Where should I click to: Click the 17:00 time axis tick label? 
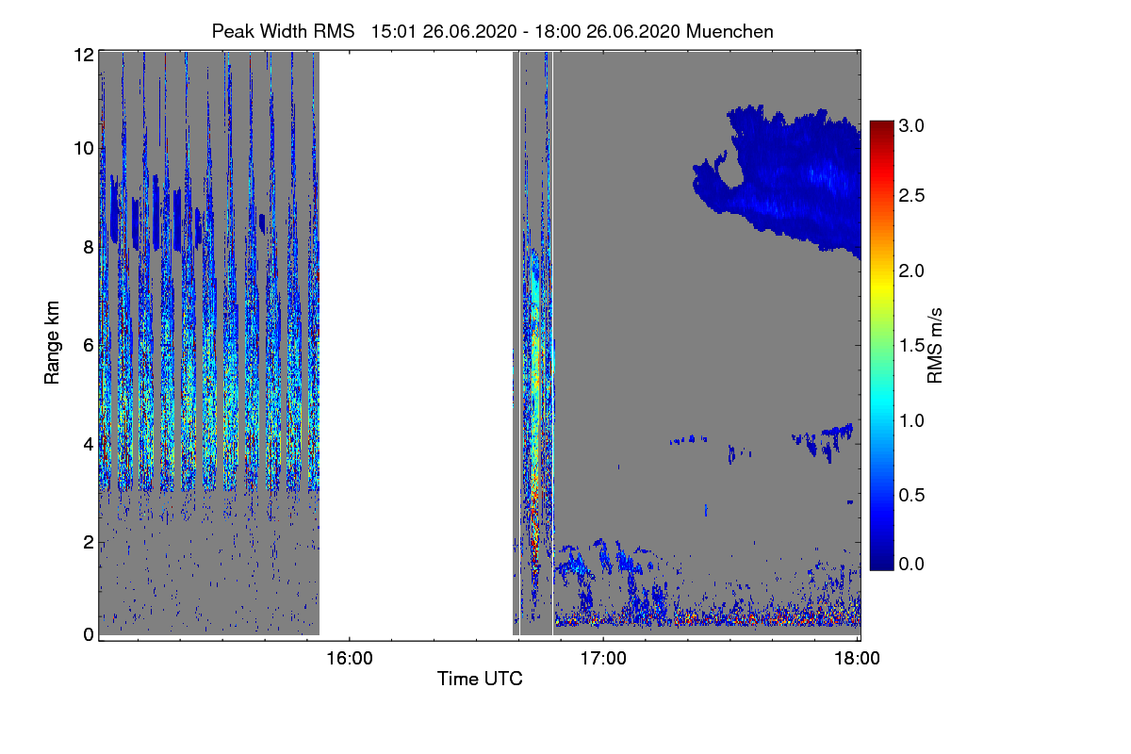[x=603, y=658]
